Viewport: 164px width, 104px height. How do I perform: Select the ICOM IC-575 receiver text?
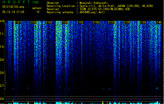pos(105,9)
